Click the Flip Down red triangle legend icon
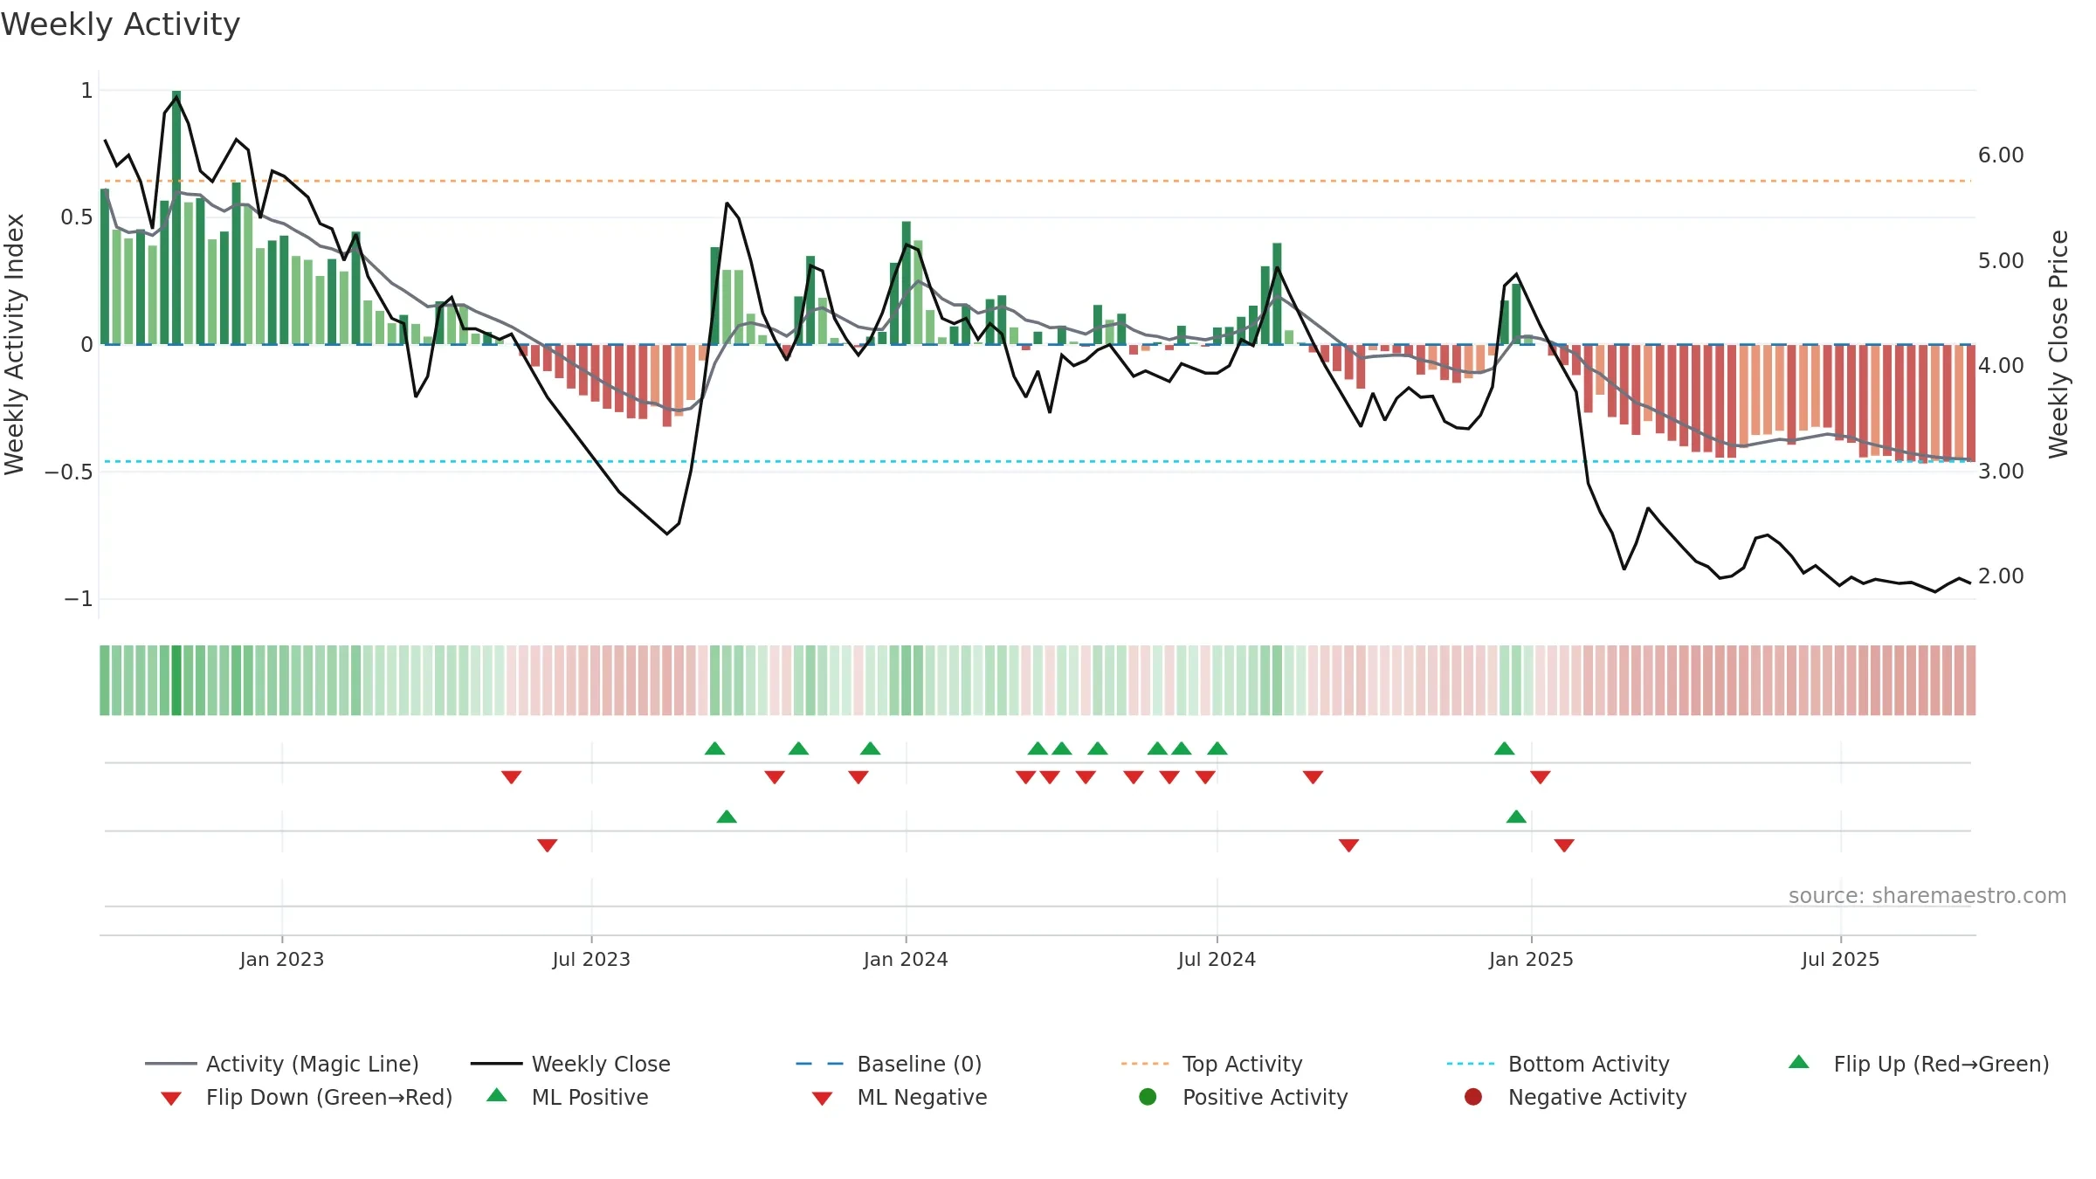The height and width of the screenshot is (1179, 2096). (x=171, y=1099)
